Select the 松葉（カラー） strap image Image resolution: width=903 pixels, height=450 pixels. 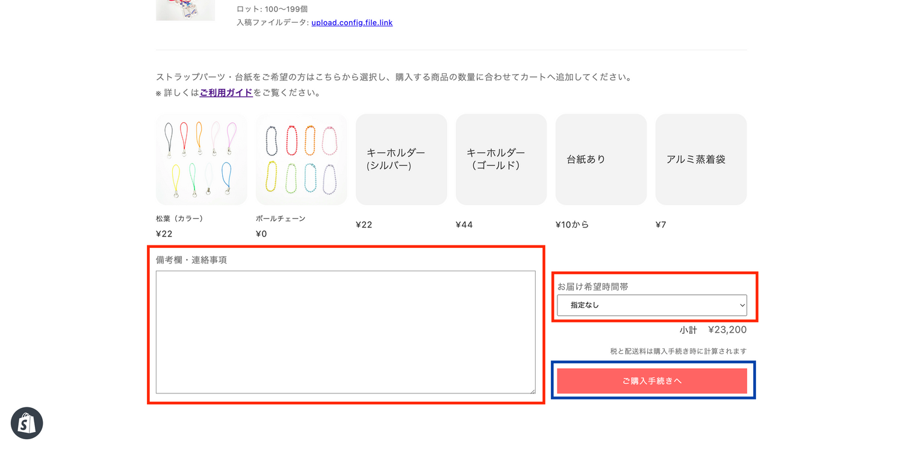(x=201, y=159)
